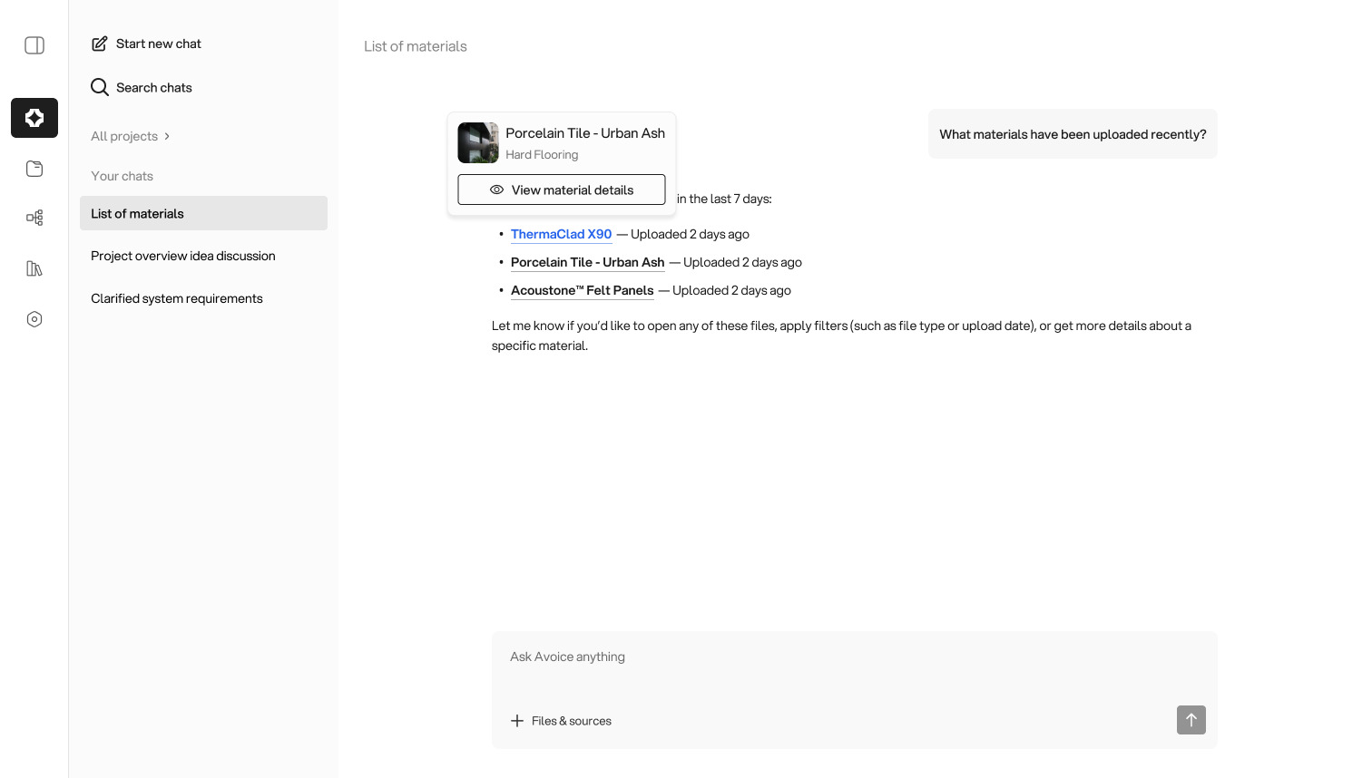Open the Porcelain Tile - Urban Ash link
1372x778 pixels.
(587, 262)
